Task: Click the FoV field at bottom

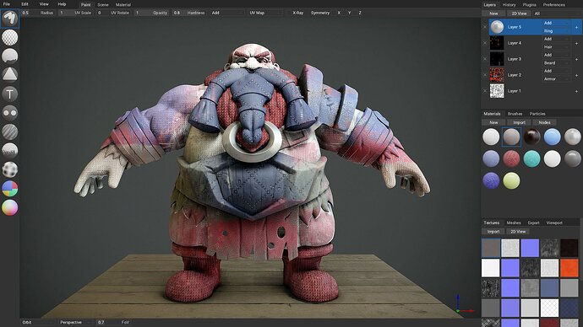Action: (113, 323)
